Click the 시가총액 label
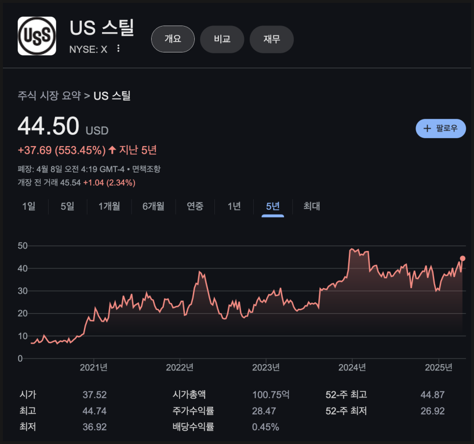This screenshot has height=444, width=474. (x=189, y=395)
